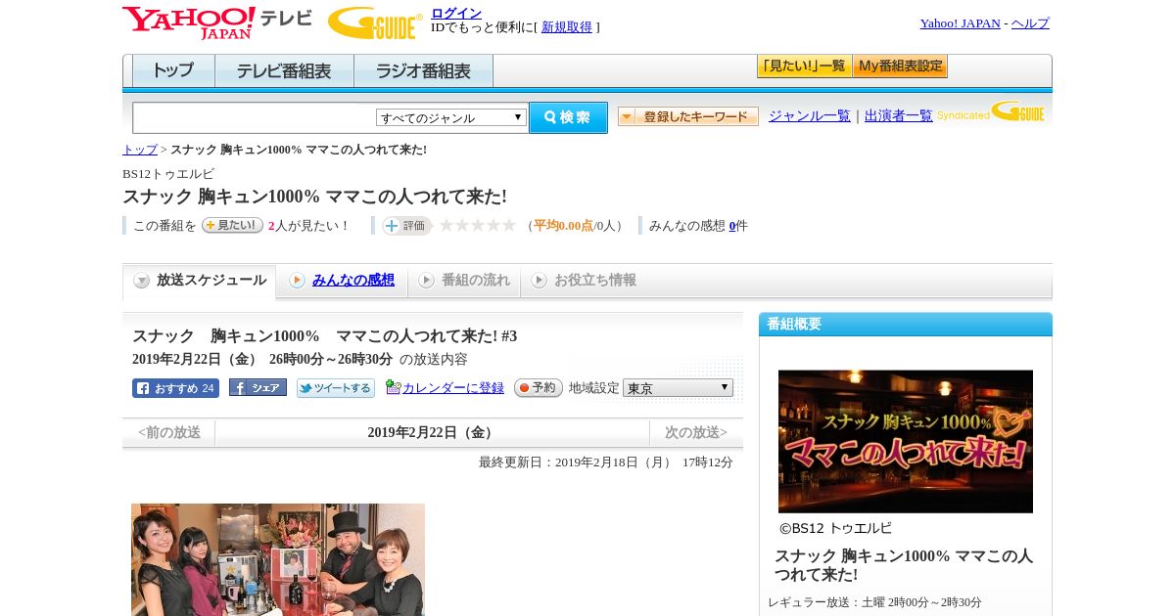Click the cast photo thumbnail
1175x616 pixels.
pos(278,559)
